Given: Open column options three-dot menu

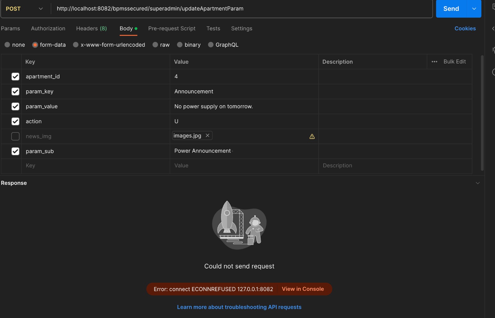Looking at the screenshot, I should (434, 62).
